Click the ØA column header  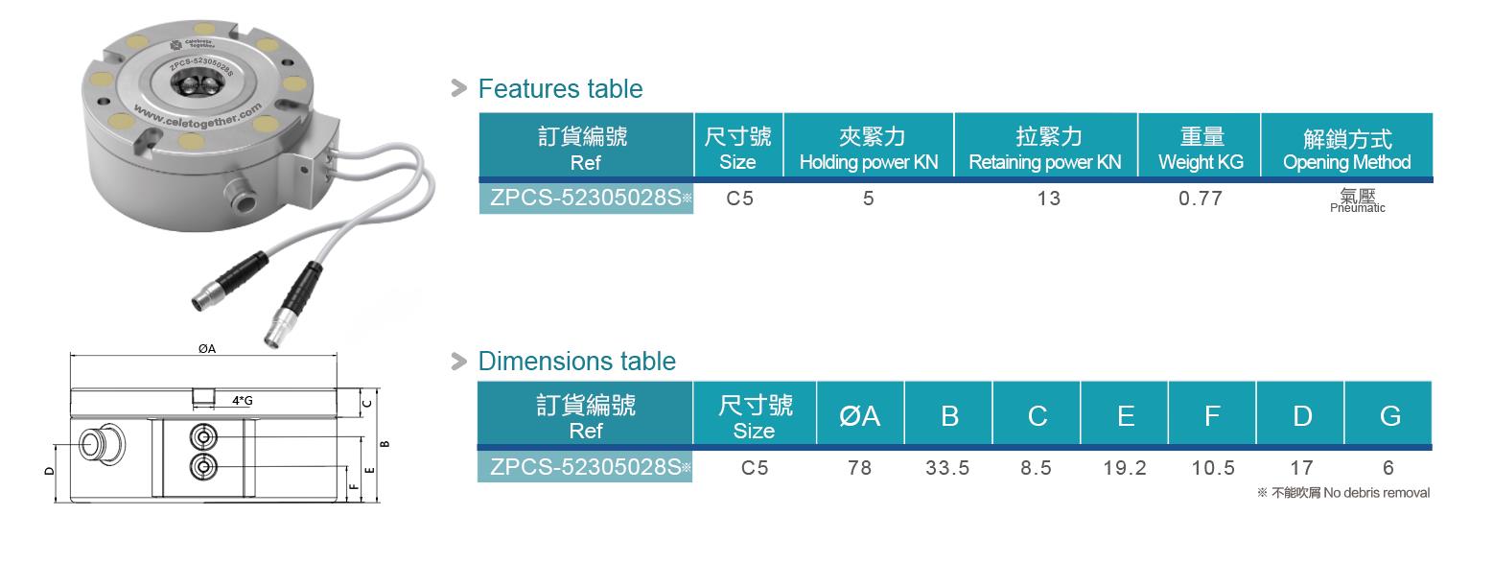pyautogui.click(x=860, y=414)
